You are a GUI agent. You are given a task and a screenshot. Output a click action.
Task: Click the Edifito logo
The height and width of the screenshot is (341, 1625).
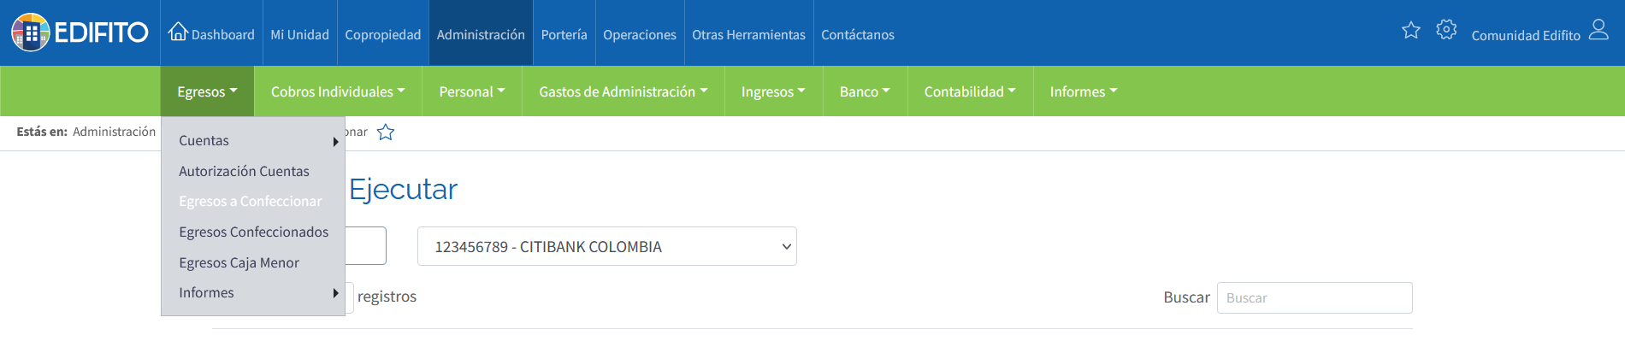coord(80,32)
